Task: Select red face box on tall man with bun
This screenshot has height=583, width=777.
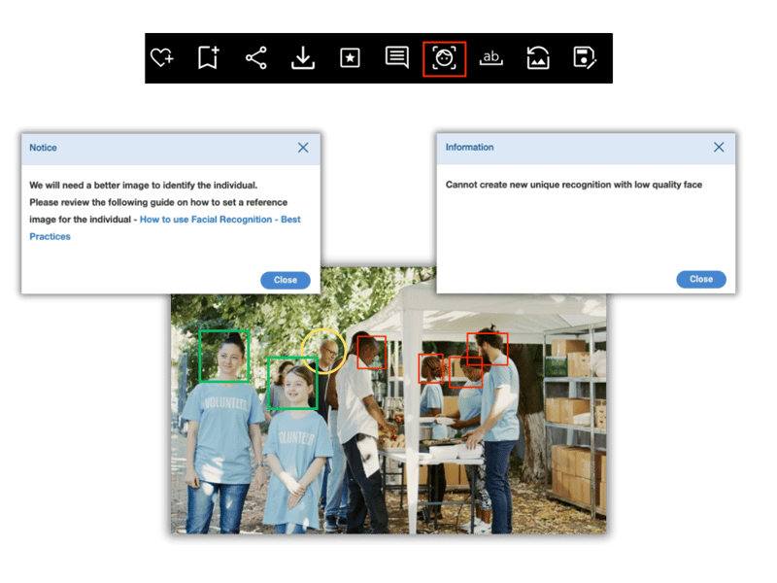Action: tap(488, 348)
